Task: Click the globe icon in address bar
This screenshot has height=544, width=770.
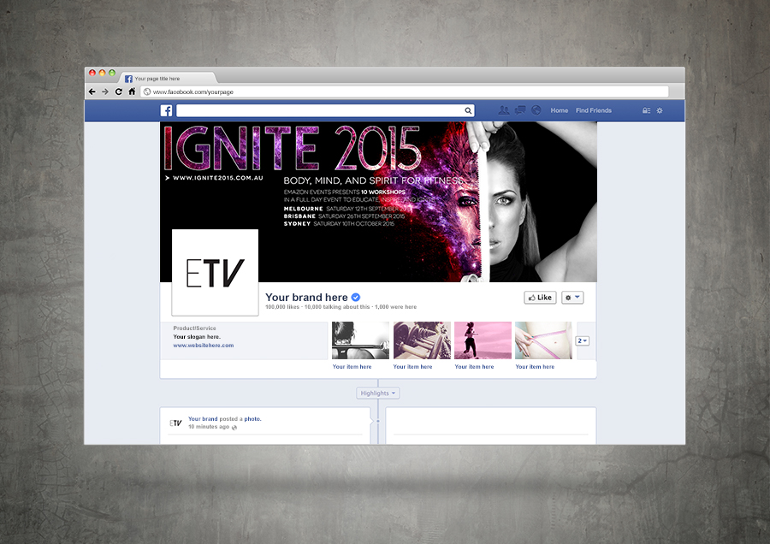Action: (147, 92)
